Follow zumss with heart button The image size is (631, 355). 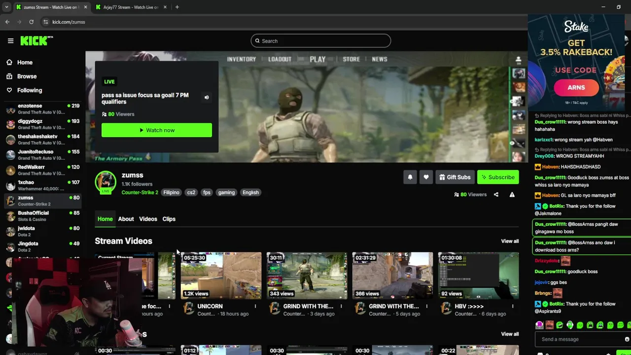(x=426, y=177)
